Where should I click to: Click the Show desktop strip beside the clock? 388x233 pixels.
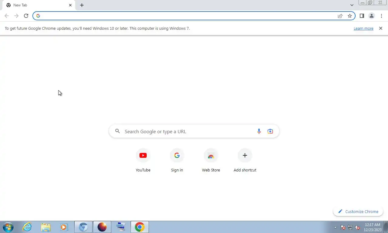pyautogui.click(x=386, y=227)
